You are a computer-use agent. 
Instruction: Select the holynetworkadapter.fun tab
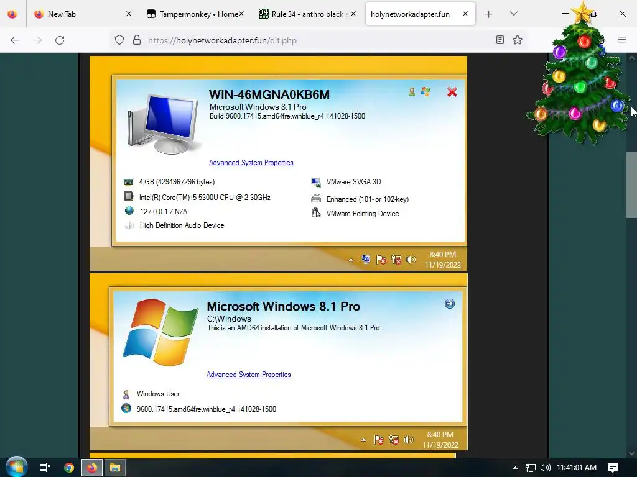coord(420,14)
